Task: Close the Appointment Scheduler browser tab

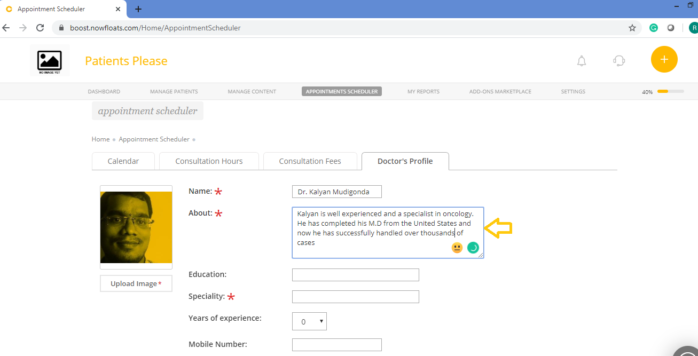Action: coord(118,9)
